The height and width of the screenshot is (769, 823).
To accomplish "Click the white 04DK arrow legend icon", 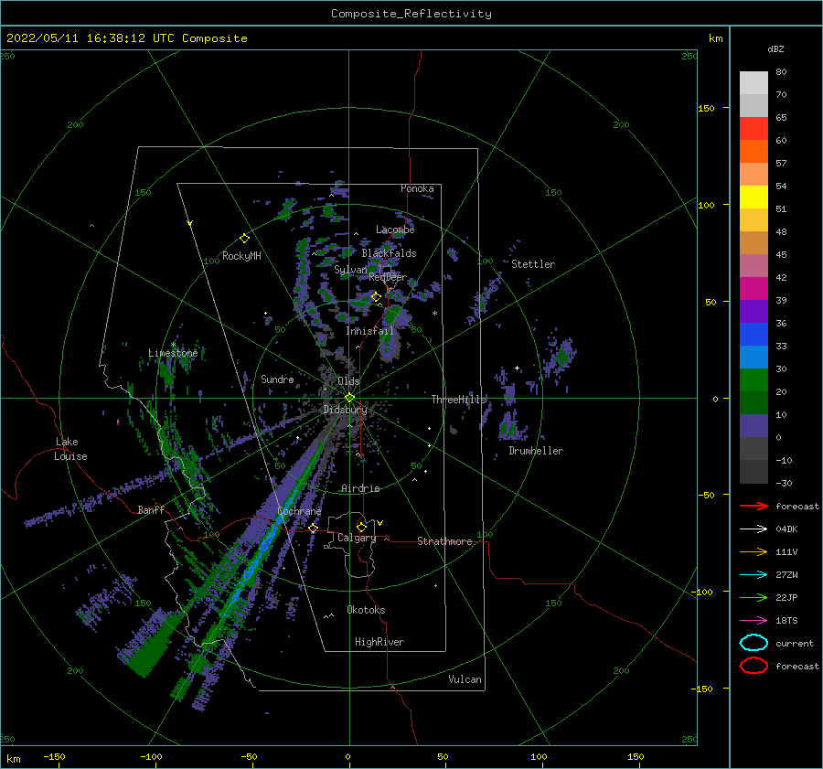I will tap(754, 529).
